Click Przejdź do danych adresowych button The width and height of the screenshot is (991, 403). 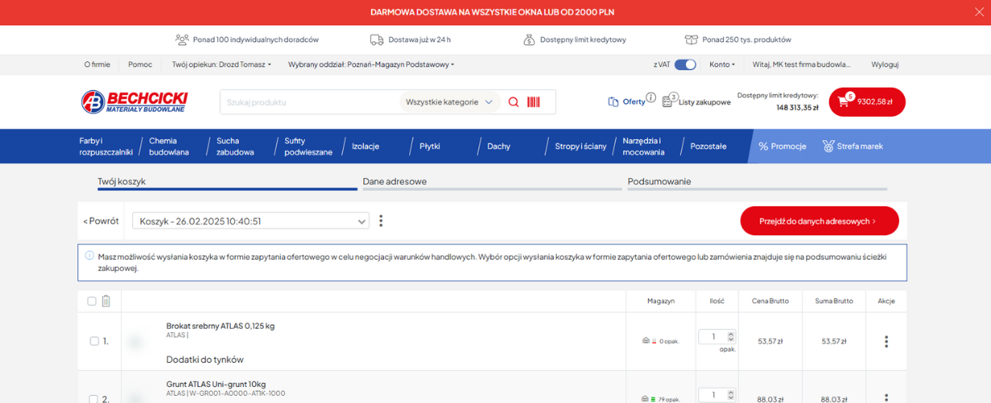point(819,221)
